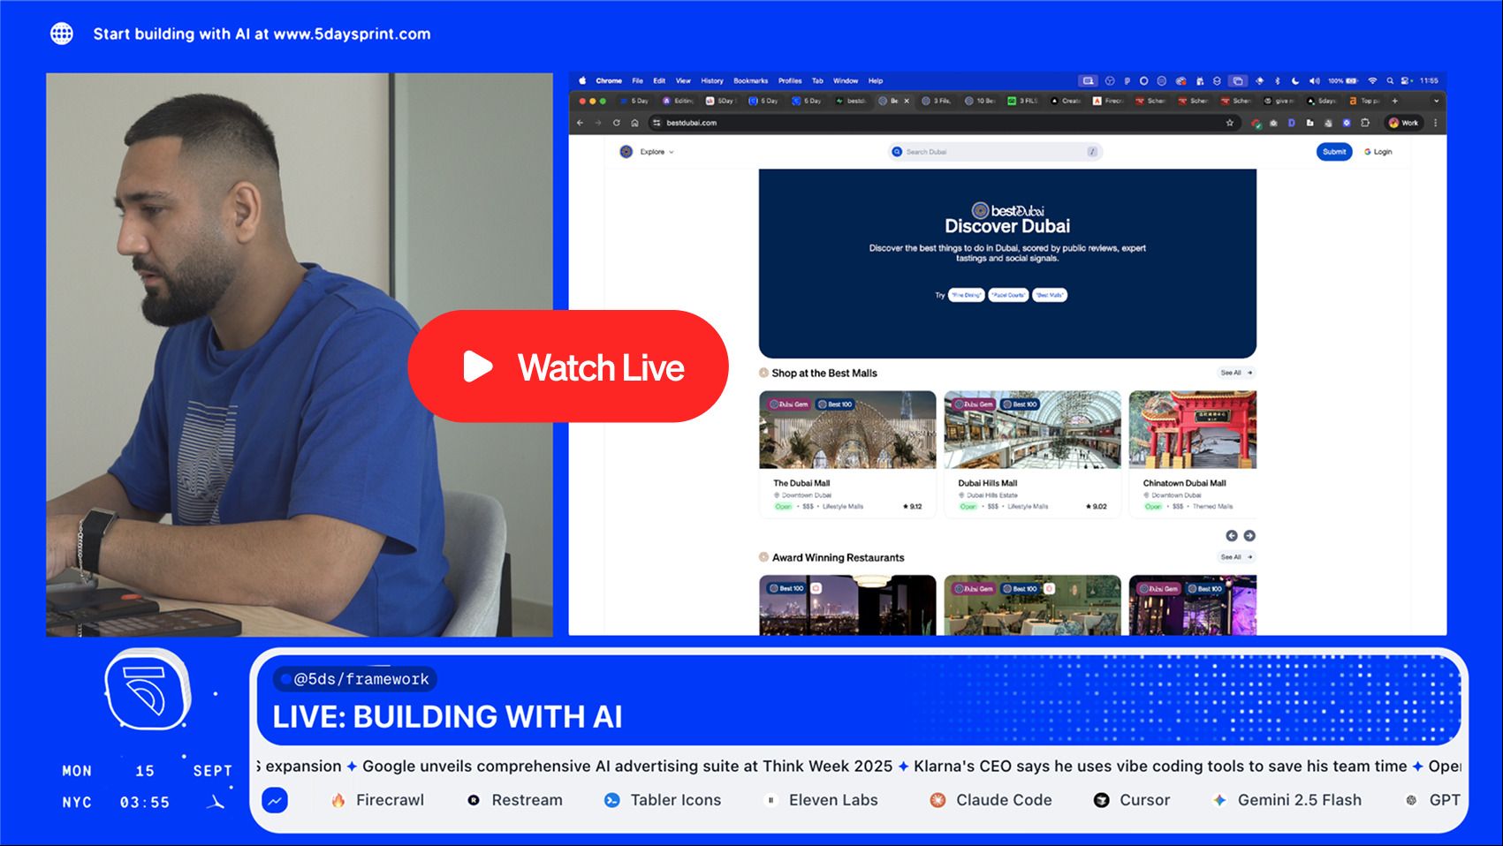This screenshot has width=1503, height=846.
Task: Switch to the Firecra browser tab
Action: (1110, 101)
